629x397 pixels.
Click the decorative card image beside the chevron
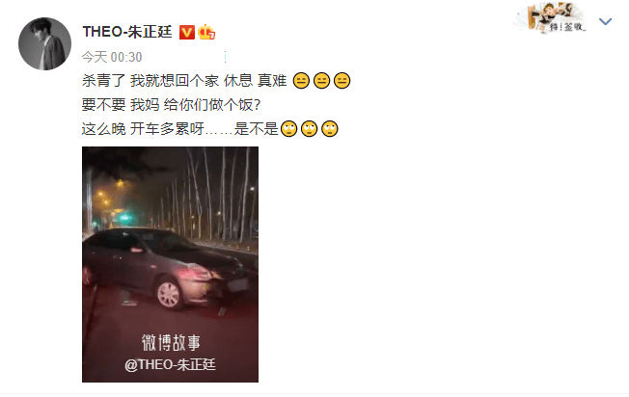(x=550, y=17)
